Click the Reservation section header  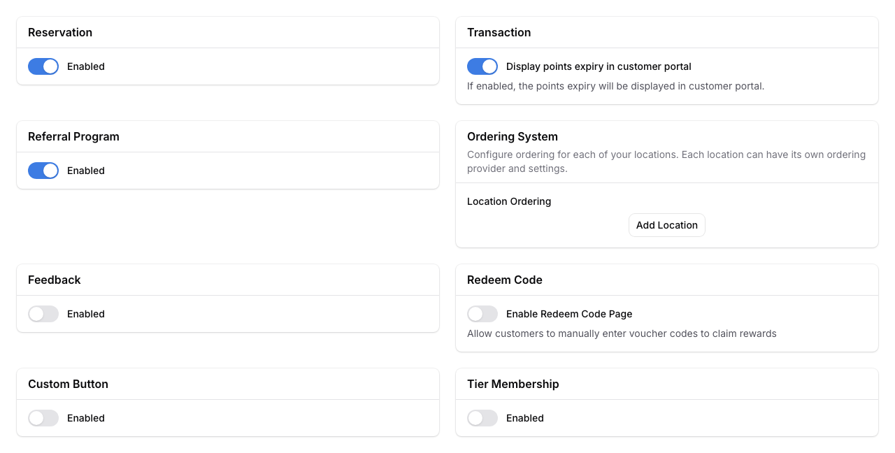60,32
